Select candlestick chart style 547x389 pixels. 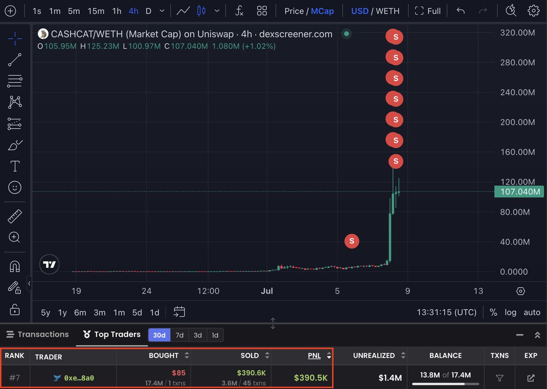pos(201,11)
